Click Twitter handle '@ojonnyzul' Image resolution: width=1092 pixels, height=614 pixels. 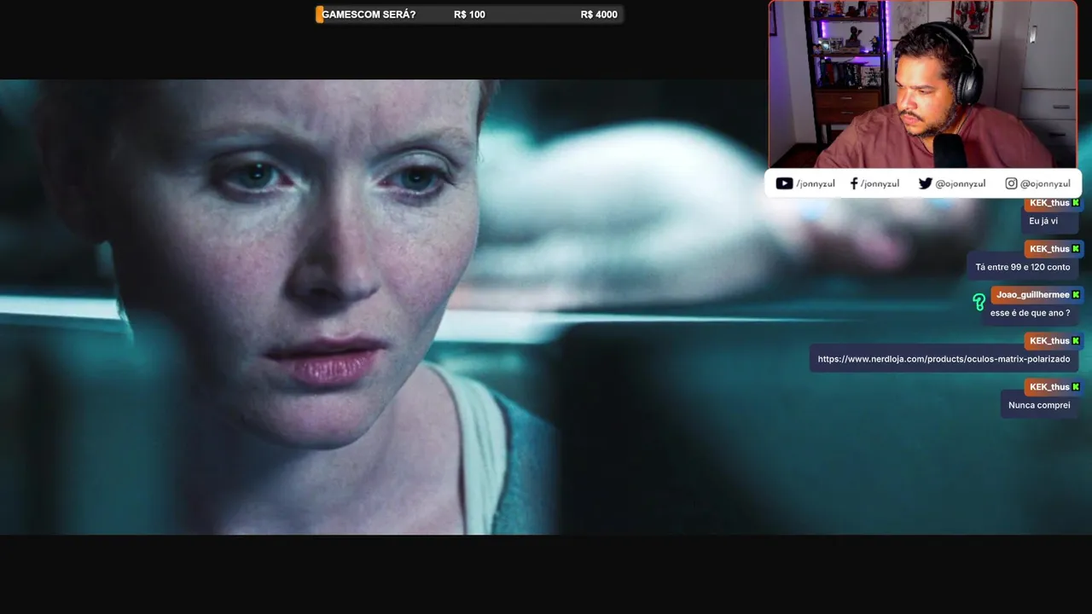click(x=960, y=183)
